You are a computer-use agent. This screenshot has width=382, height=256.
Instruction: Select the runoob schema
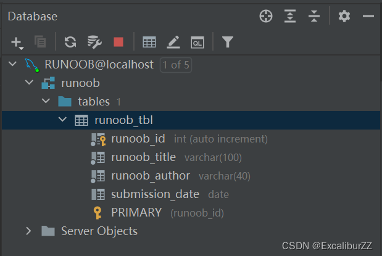coord(80,83)
